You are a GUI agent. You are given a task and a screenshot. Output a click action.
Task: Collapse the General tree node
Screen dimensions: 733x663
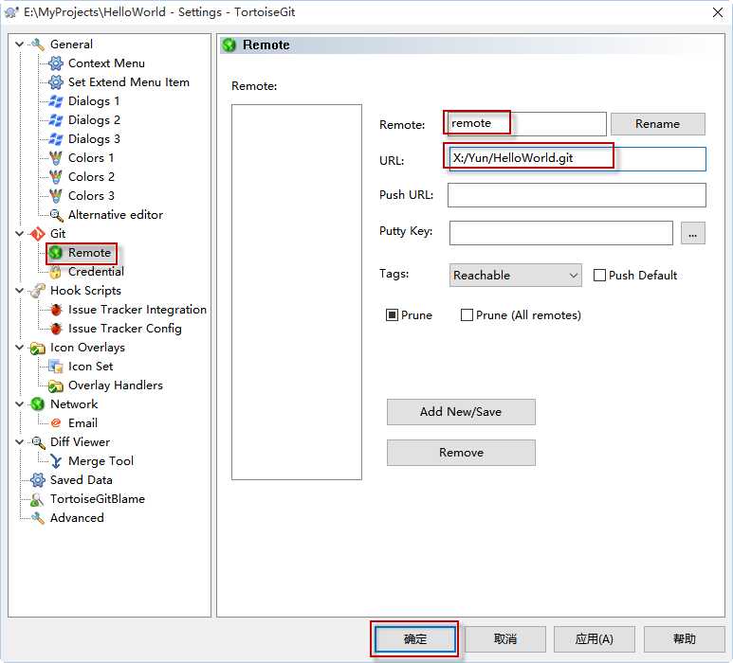pyautogui.click(x=19, y=45)
